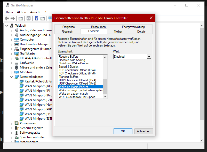207x152 pixels.
Task: Open the Aktion menu
Action: pyautogui.click(x=21, y=12)
